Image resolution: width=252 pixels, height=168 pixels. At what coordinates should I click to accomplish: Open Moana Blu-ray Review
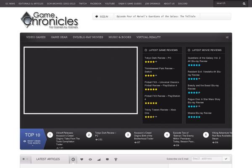pos(199,113)
